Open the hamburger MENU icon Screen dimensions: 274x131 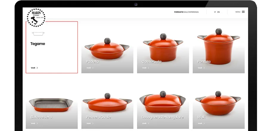point(243,12)
